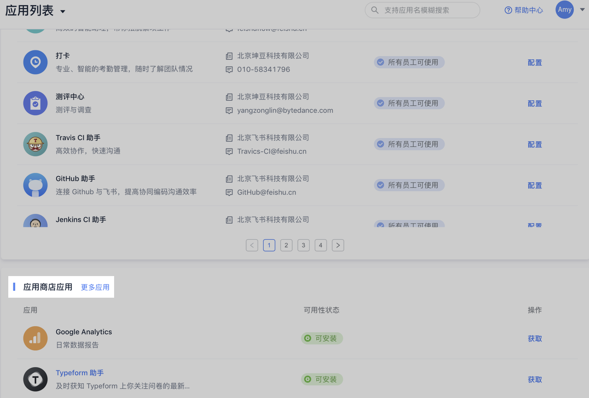Screen dimensions: 589x398
Task: Click 获取 for Google Analytics
Action: [x=535, y=339]
